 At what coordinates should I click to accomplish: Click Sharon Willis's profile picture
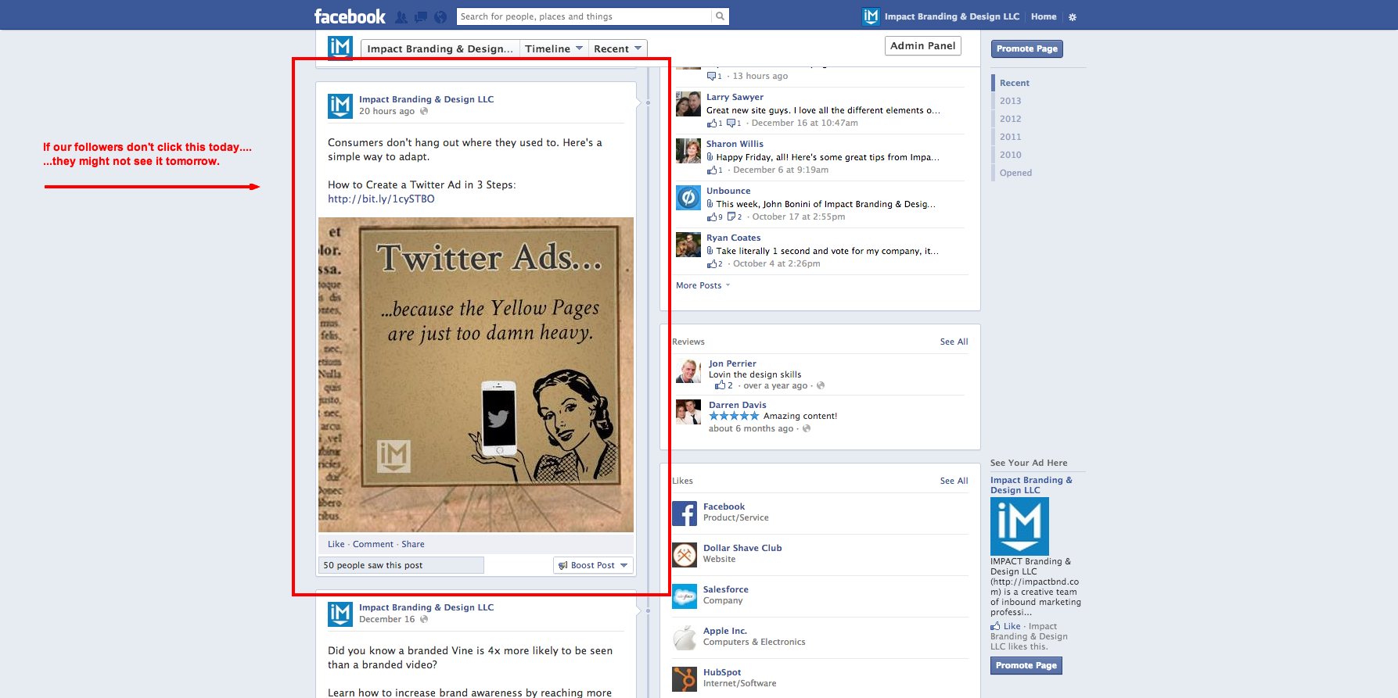click(688, 151)
